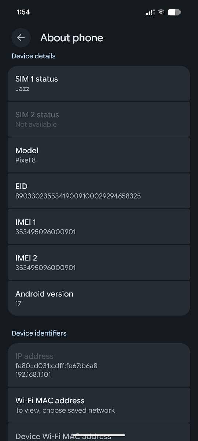Tap the back arrow icon
The width and height of the screenshot is (198, 441).
pos(21,37)
